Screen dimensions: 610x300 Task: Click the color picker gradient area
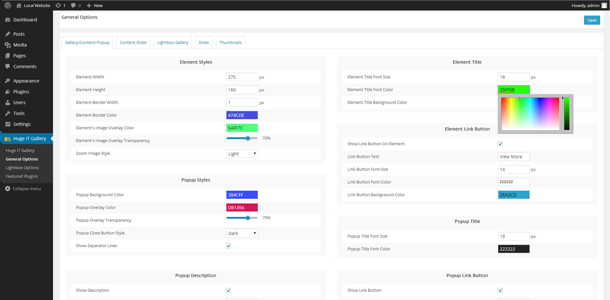tap(530, 114)
